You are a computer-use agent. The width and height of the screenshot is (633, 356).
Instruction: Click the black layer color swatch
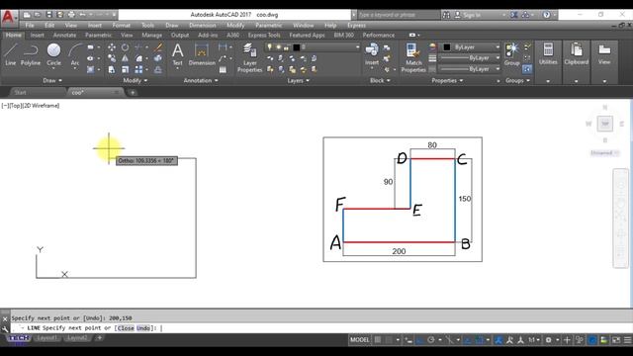(297, 47)
